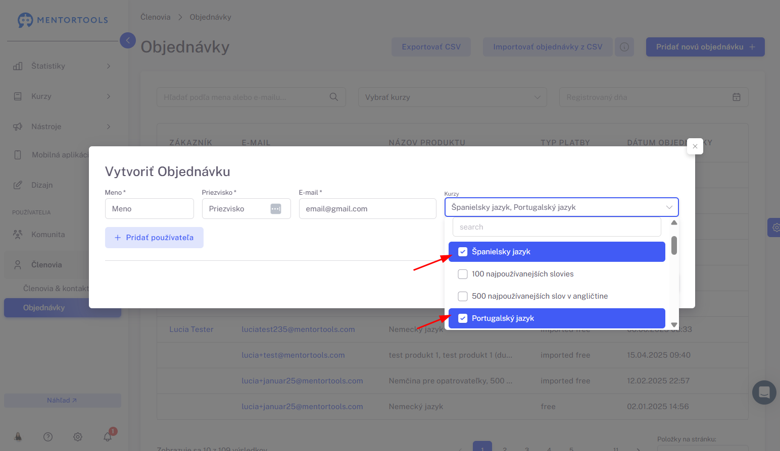Click the sidebar collapse arrow button

(x=128, y=40)
